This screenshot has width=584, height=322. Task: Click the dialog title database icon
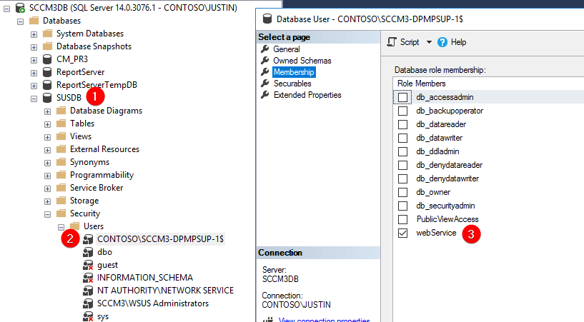[x=267, y=19]
